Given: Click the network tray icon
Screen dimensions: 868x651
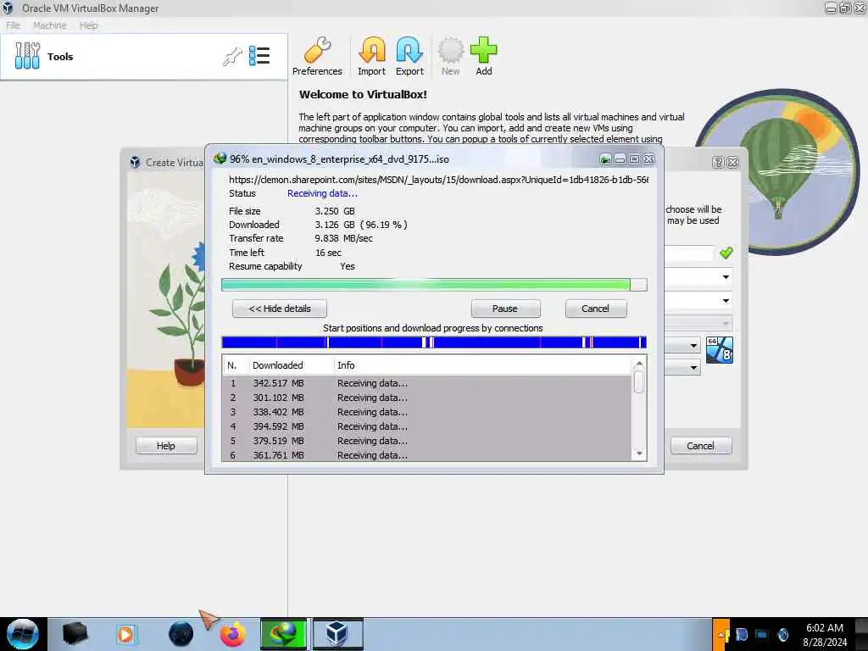Looking at the screenshot, I should tap(762, 634).
